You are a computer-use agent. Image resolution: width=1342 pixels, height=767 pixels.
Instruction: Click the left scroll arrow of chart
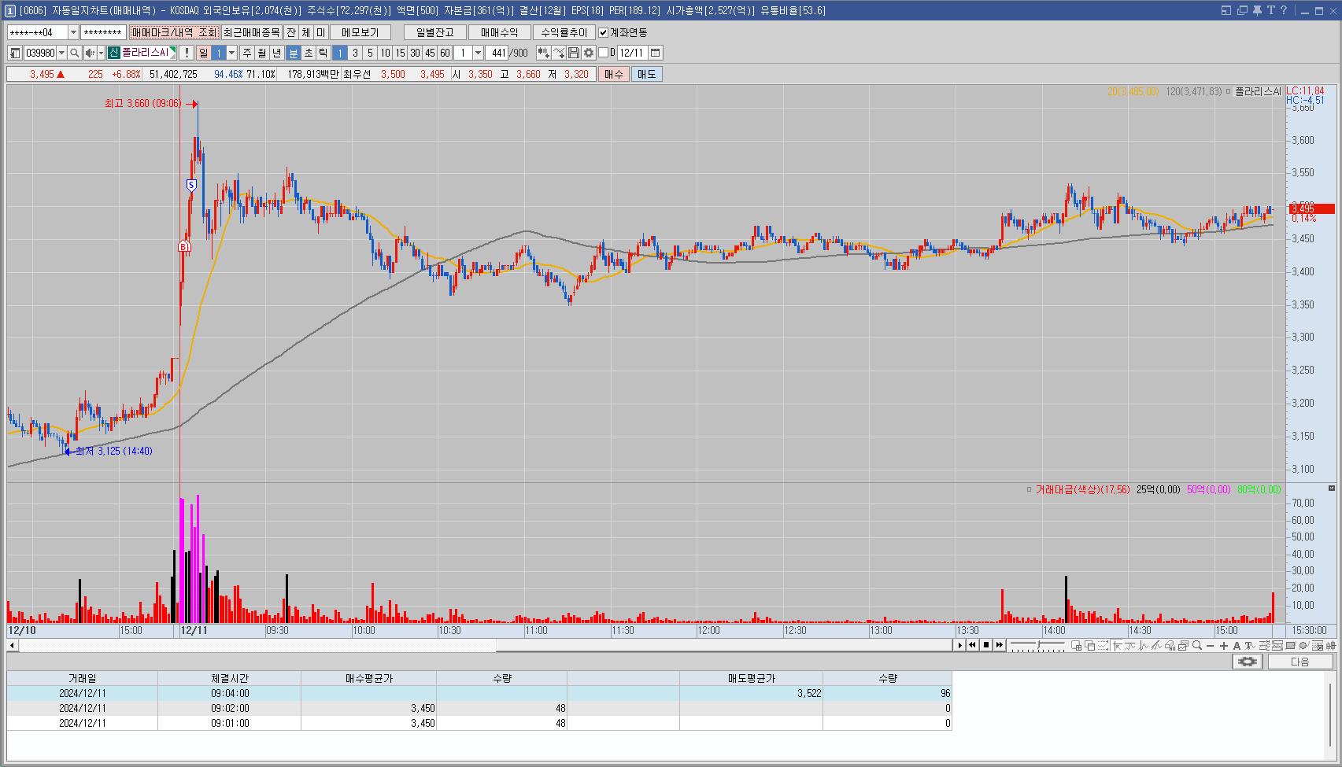tap(12, 645)
